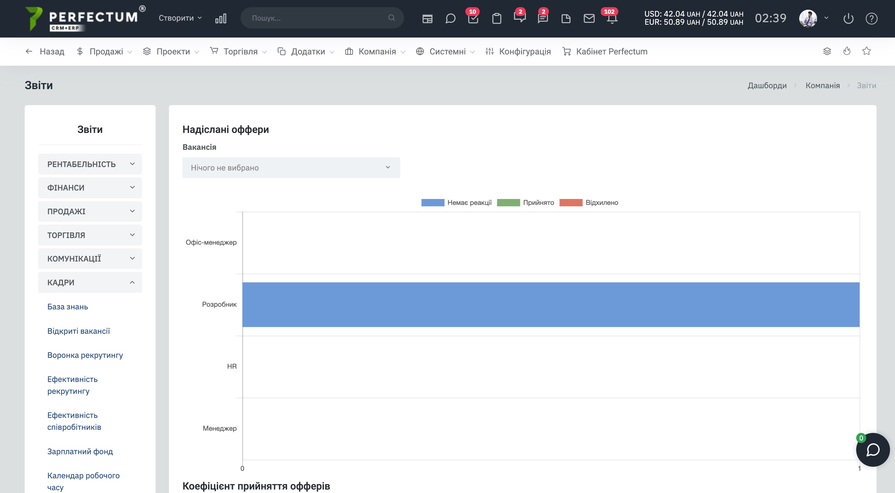Click the blue Розробник chart bar
This screenshot has height=493, width=895.
[x=551, y=304]
